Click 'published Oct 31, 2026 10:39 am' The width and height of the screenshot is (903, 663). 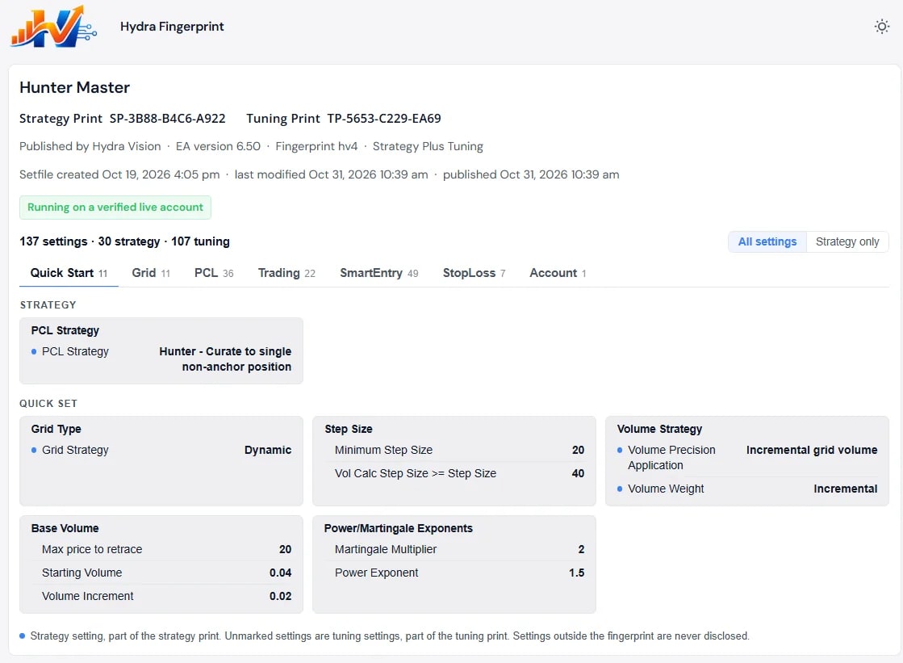tap(531, 174)
